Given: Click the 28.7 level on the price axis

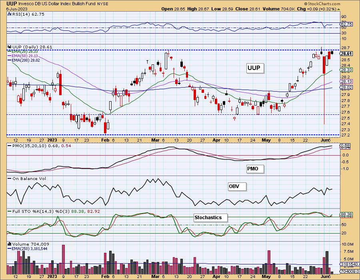Looking at the screenshot, I should [345, 48].
